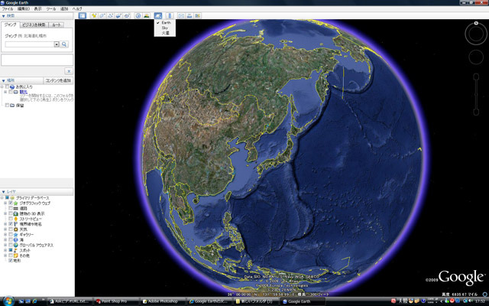Click the green star ジオグラフィック ウェブ icon

[x=15, y=203]
